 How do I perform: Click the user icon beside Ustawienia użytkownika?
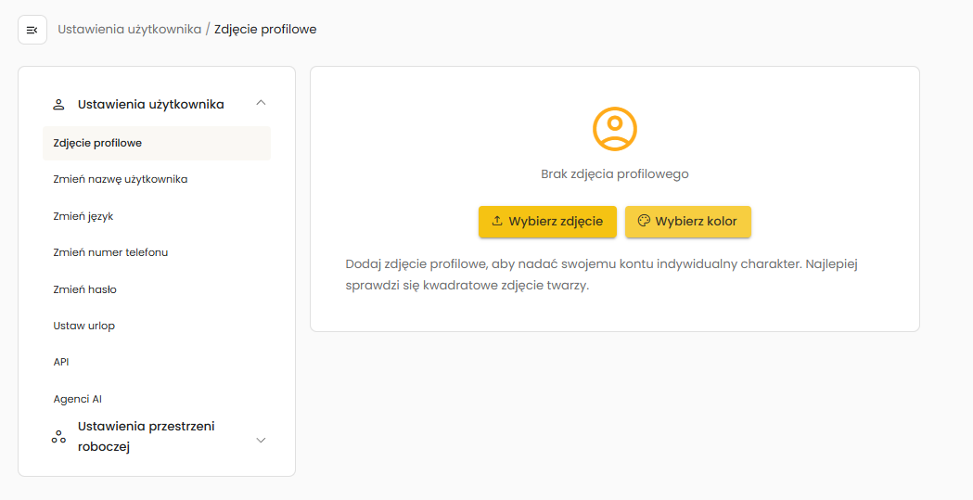(58, 105)
